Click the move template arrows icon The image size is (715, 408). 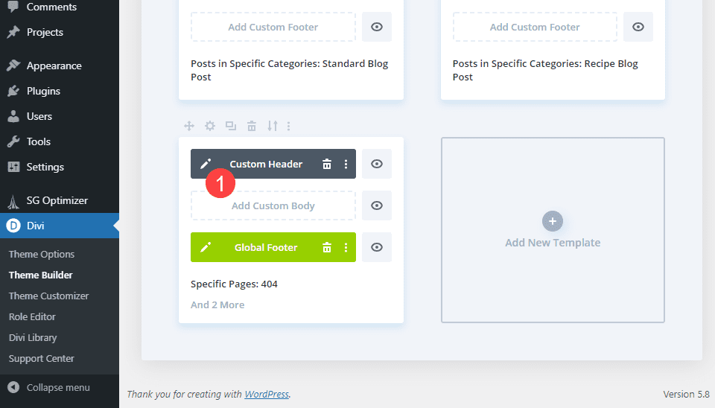point(189,126)
